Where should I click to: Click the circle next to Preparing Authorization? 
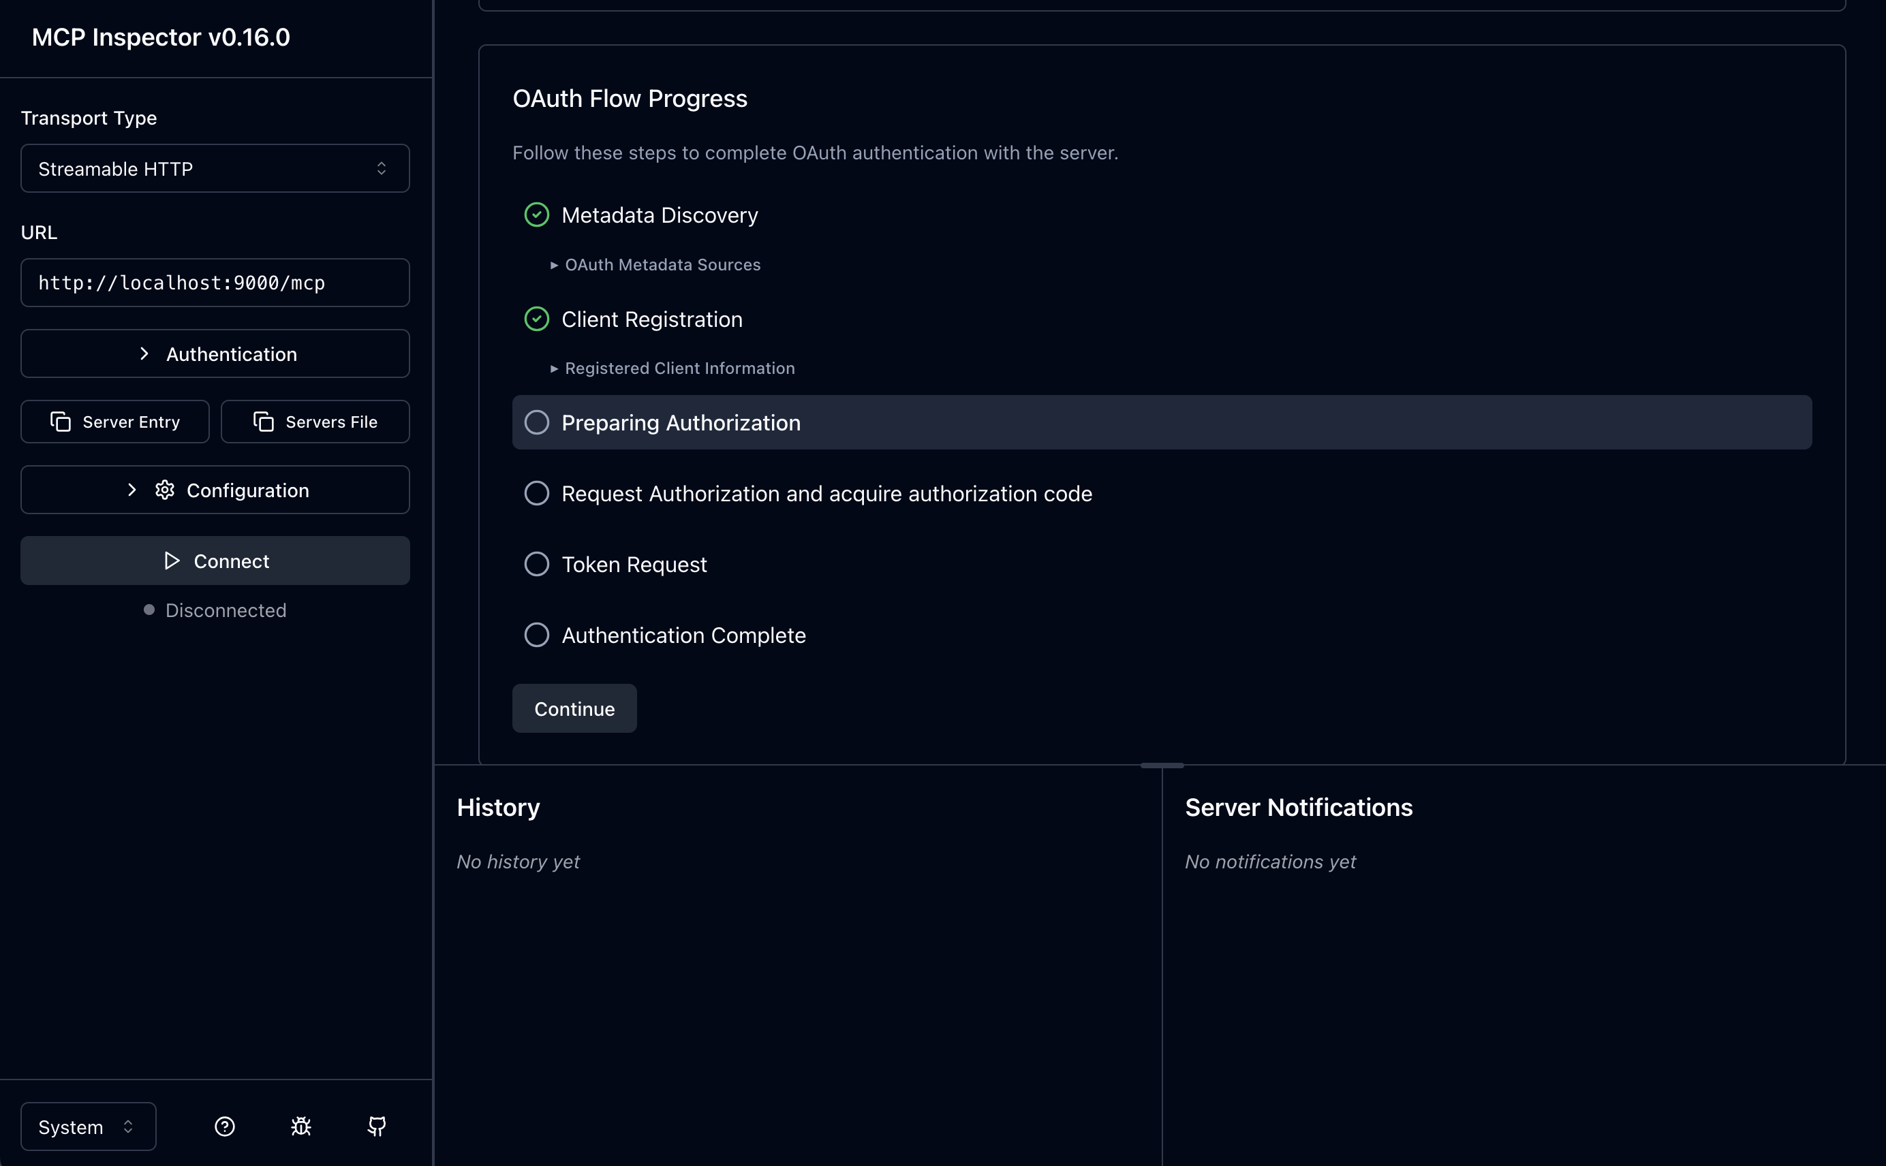tap(537, 422)
